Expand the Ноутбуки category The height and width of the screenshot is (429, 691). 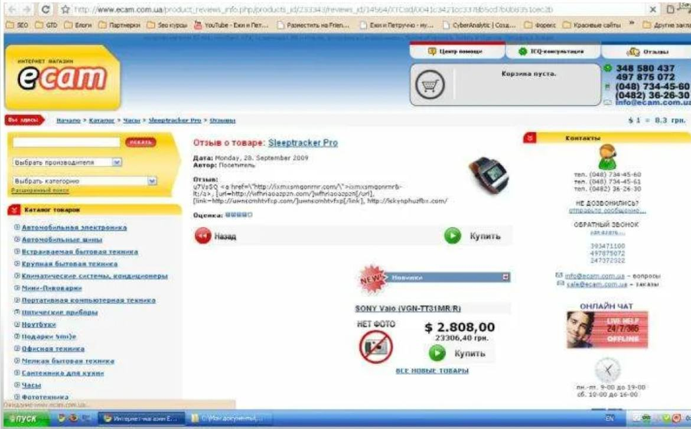click(17, 324)
